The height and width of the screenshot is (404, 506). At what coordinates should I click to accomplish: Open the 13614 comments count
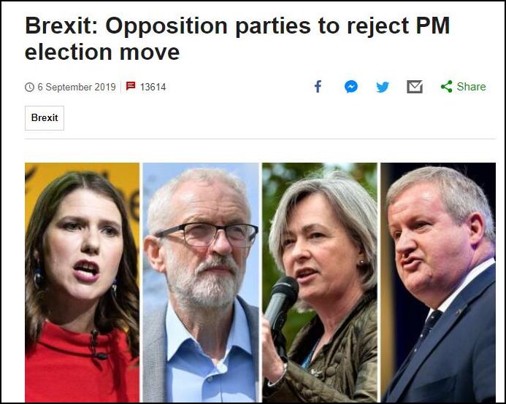pyautogui.click(x=153, y=87)
